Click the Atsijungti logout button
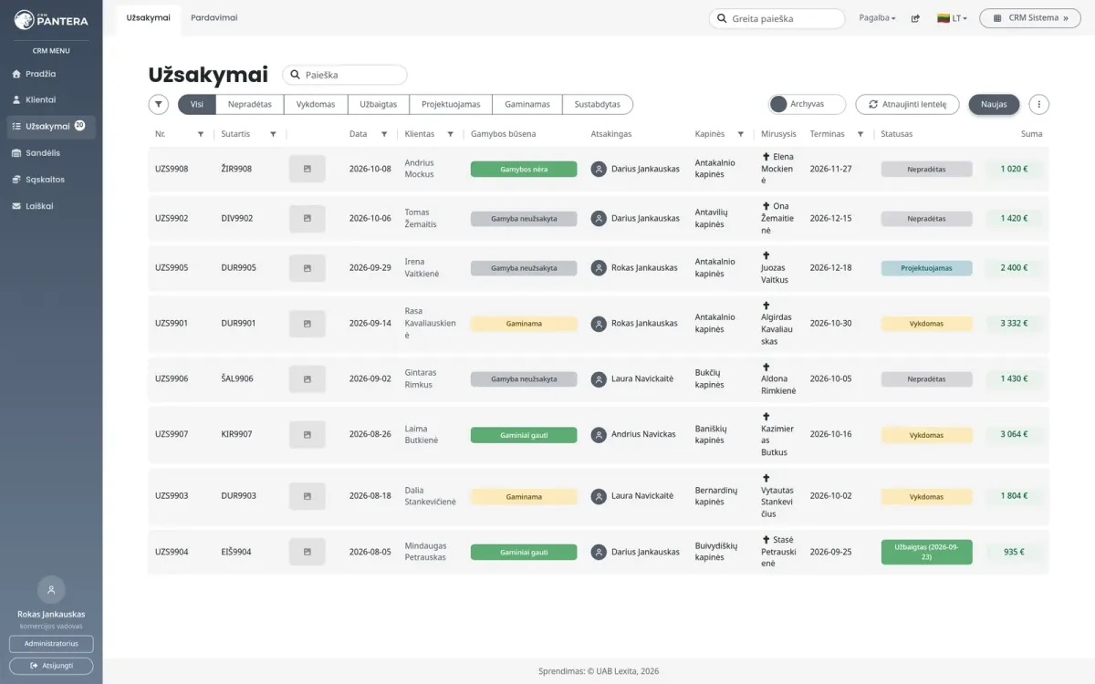The width and height of the screenshot is (1095, 684). point(51,666)
